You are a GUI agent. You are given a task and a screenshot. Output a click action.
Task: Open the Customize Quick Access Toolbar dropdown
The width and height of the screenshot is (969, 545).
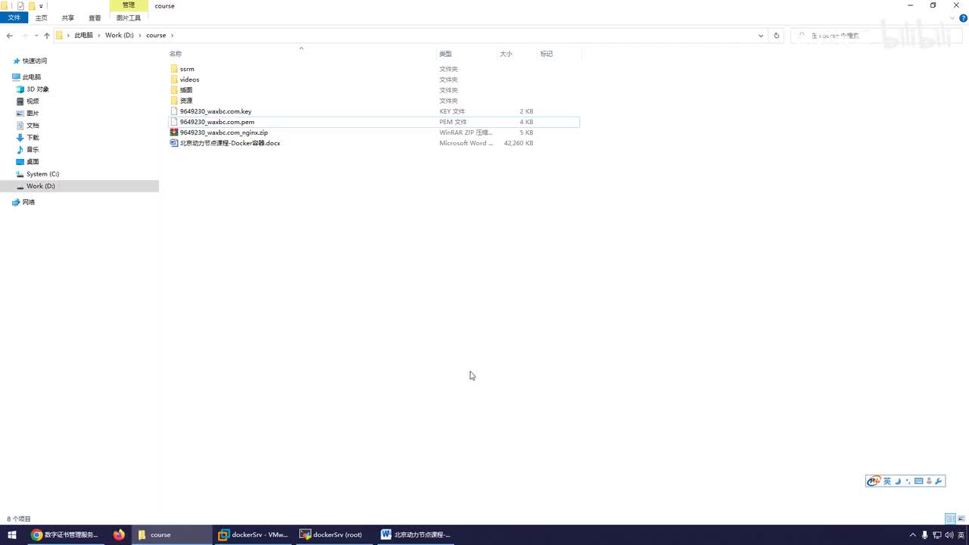[41, 6]
